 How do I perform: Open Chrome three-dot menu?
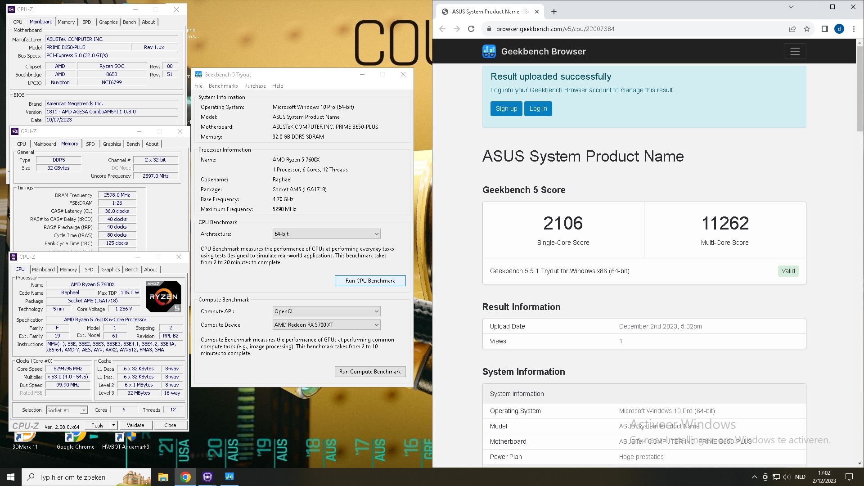click(x=854, y=29)
